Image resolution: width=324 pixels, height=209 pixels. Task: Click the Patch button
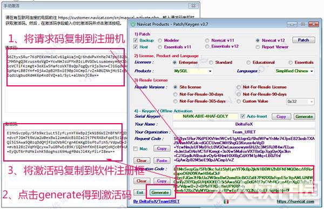pyautogui.click(x=303, y=40)
